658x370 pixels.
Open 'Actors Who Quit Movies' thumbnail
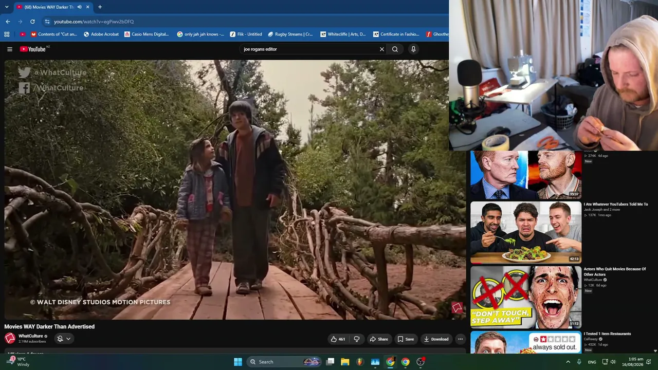[526, 297]
